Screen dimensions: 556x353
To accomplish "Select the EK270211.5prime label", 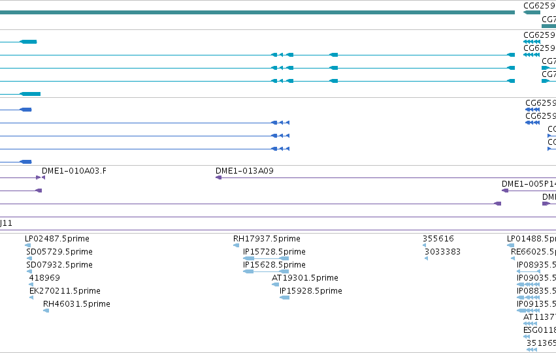I will pyautogui.click(x=65, y=291).
